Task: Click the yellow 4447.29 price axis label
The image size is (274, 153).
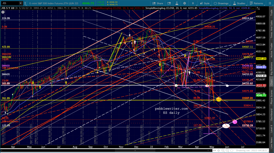Action: [261, 59]
